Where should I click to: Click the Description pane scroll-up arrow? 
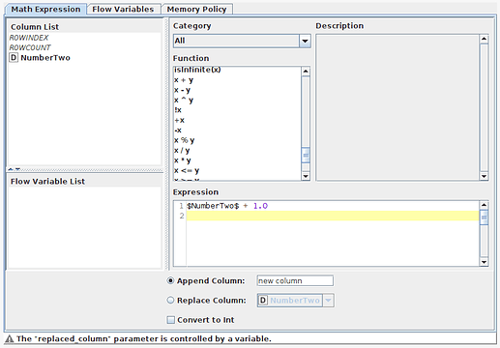(x=484, y=39)
